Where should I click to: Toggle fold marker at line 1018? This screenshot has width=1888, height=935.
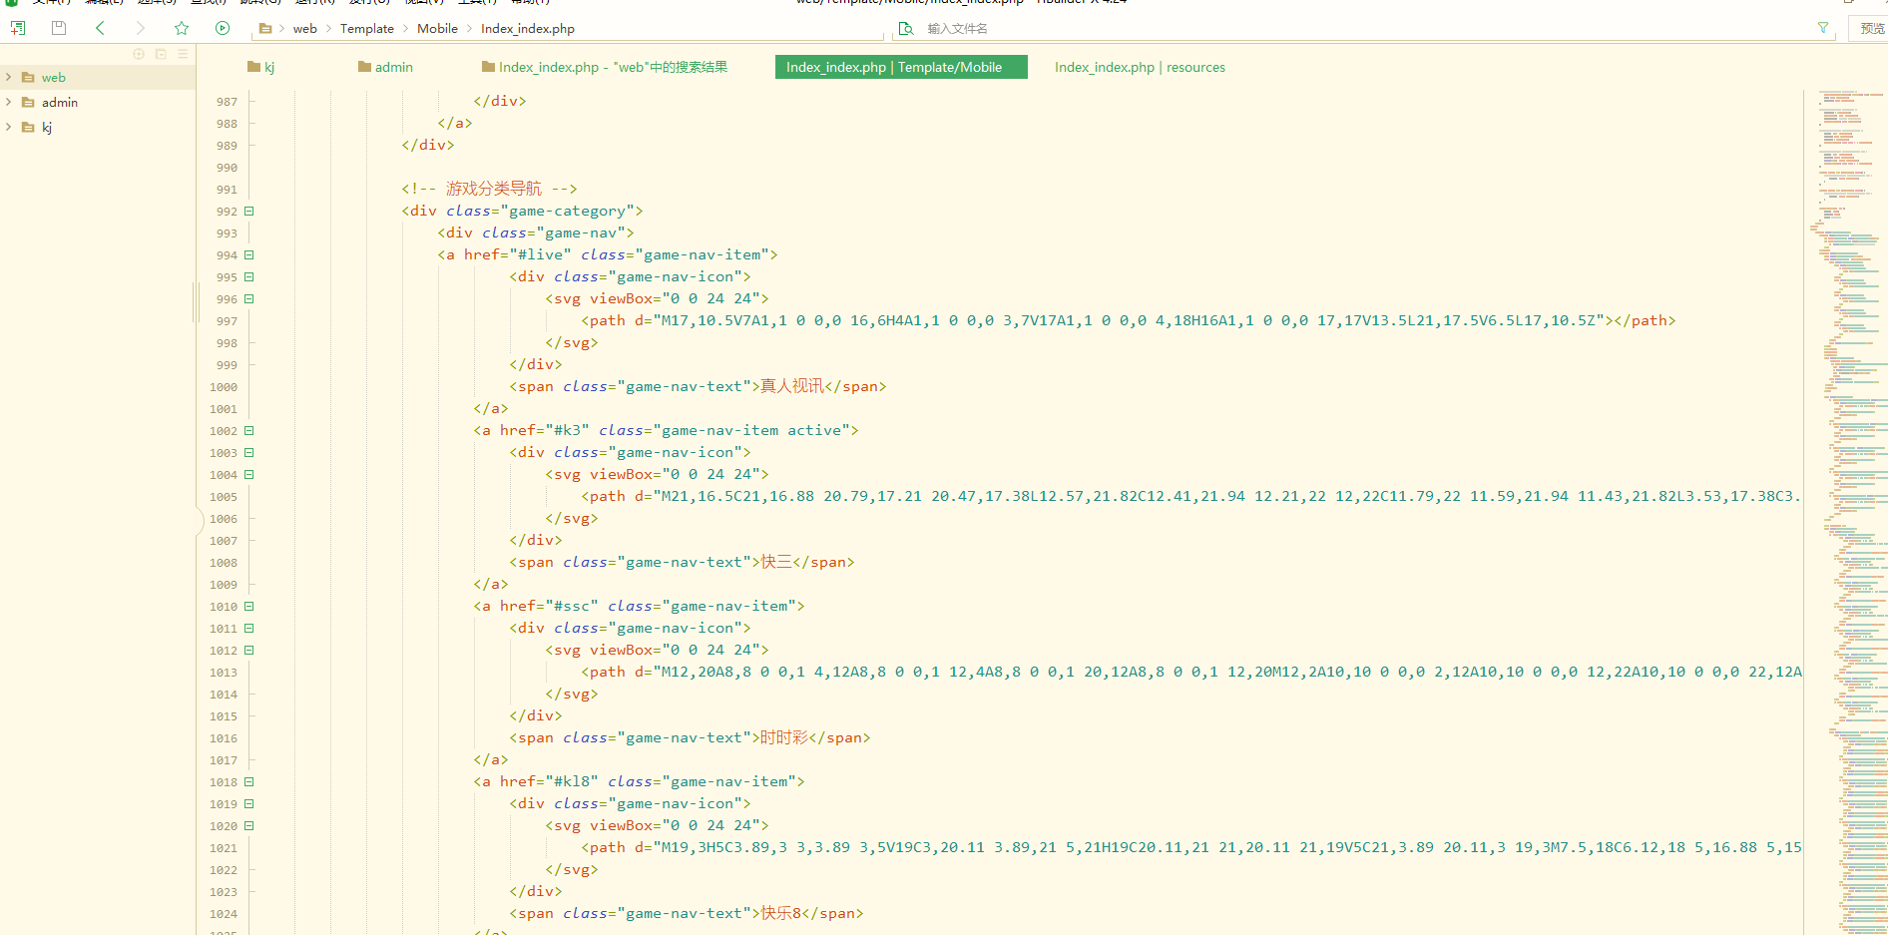pos(249,782)
